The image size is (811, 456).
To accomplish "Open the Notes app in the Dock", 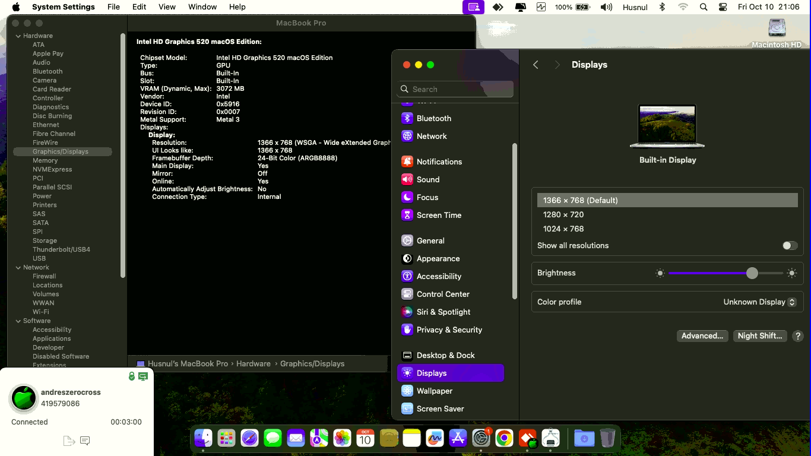I will point(411,438).
